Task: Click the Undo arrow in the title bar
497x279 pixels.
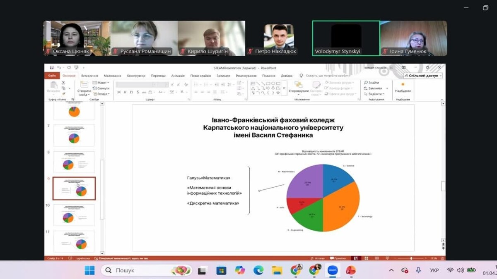Action: click(59, 68)
